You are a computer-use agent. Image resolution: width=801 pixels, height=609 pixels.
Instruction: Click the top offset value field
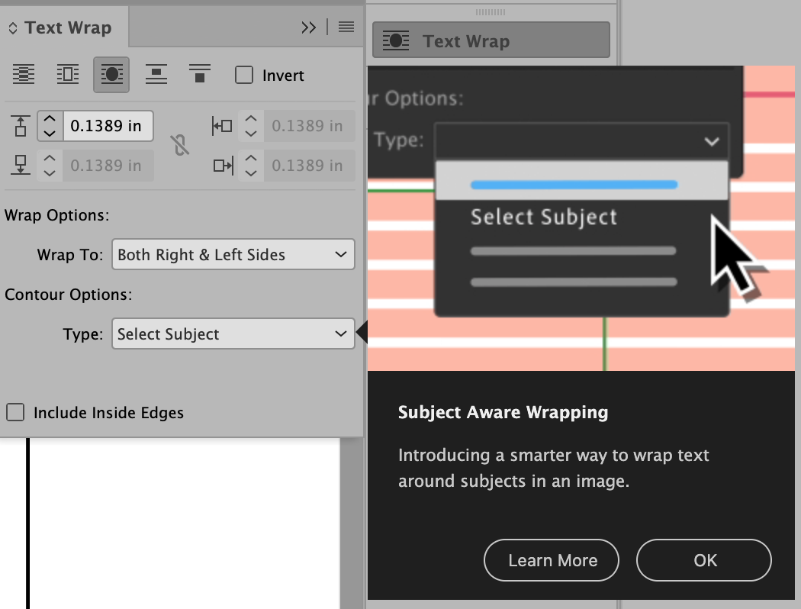108,125
